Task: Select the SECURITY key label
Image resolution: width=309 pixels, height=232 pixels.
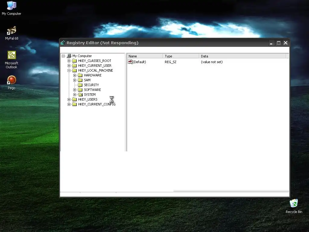Action: tap(91, 85)
